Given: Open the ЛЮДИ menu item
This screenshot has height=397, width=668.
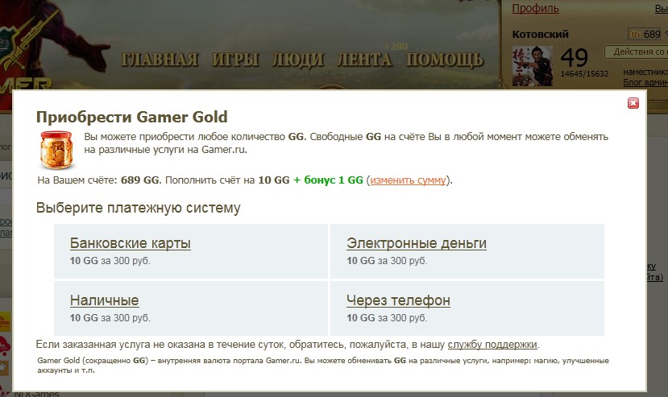Looking at the screenshot, I should (x=298, y=60).
